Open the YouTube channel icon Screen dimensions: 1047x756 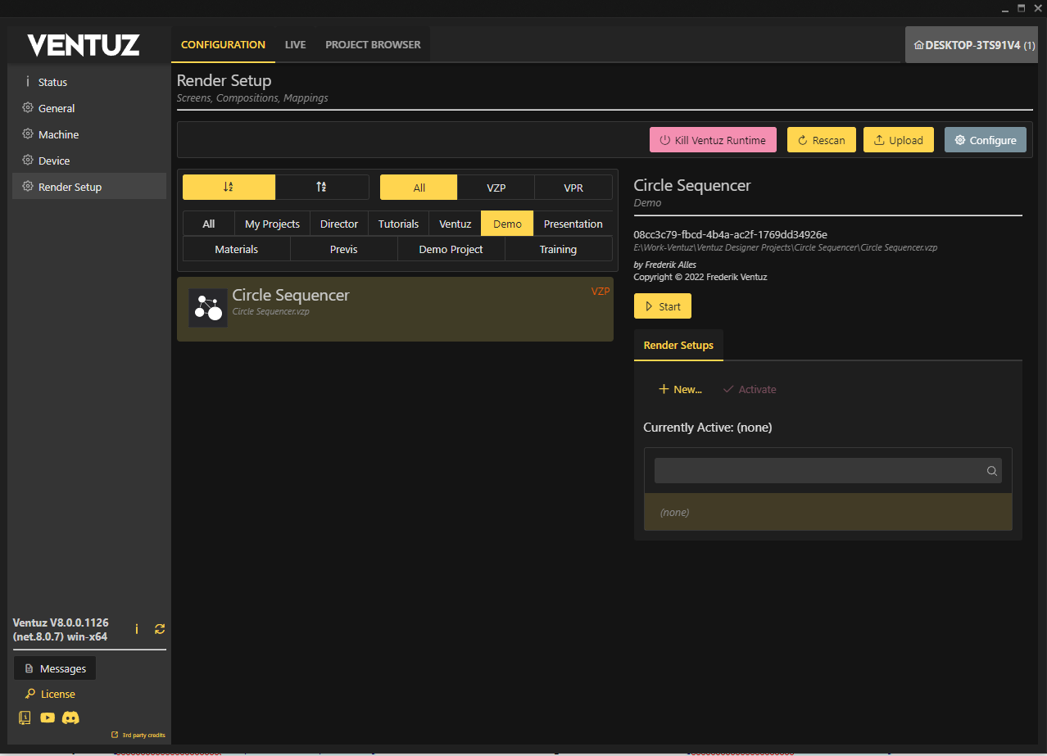click(x=48, y=718)
